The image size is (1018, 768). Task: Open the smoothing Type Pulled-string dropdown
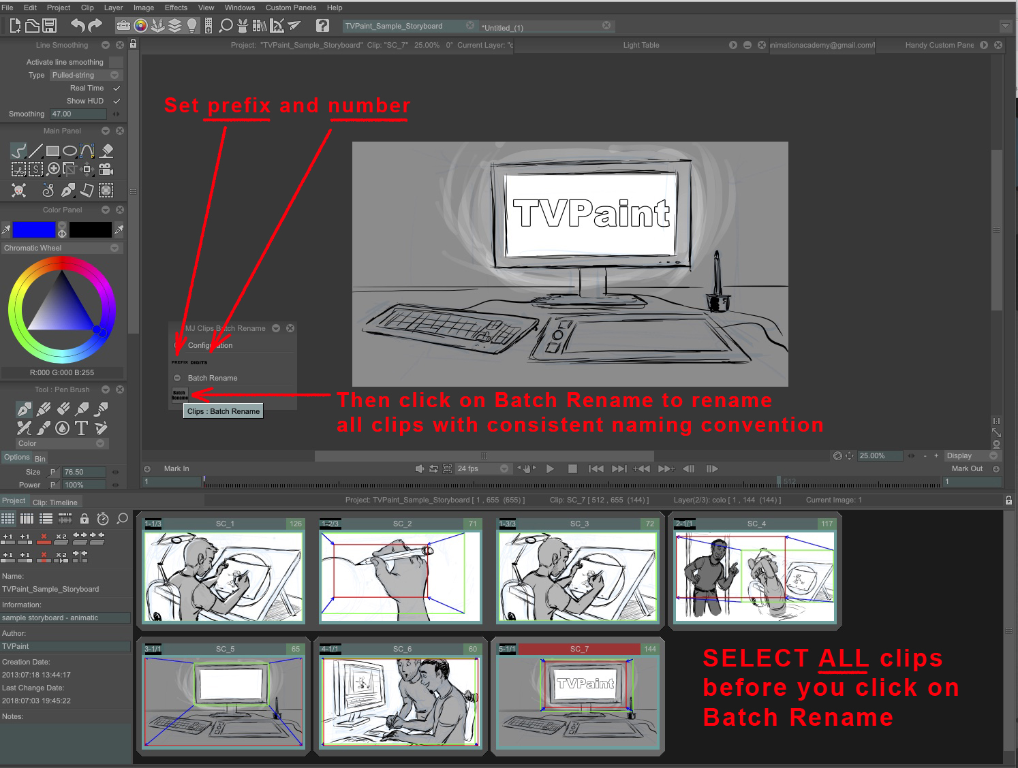click(86, 75)
